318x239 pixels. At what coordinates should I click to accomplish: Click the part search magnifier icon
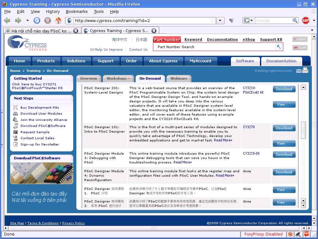(279, 47)
